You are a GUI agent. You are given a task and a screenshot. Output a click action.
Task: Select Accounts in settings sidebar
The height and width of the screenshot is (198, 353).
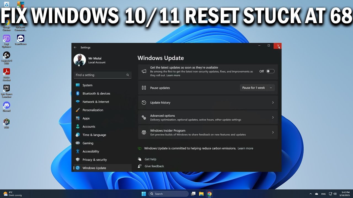point(103,127)
